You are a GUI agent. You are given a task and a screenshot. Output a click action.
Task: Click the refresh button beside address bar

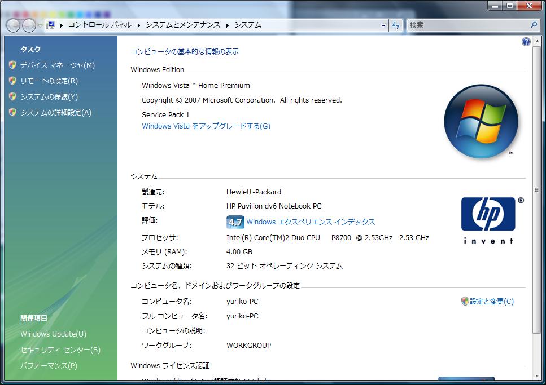(396, 25)
